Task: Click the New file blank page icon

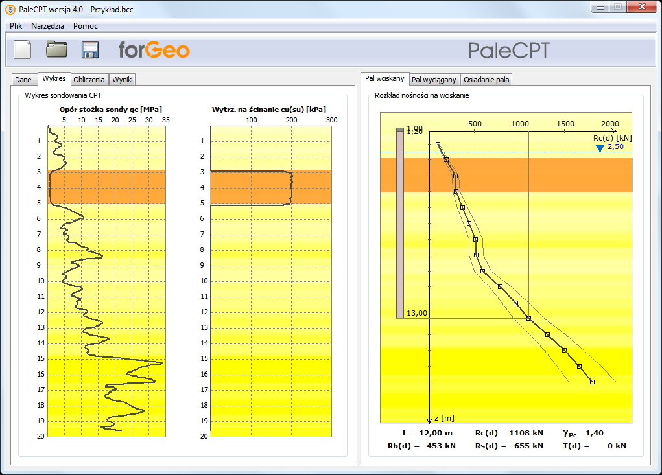Action: click(23, 49)
